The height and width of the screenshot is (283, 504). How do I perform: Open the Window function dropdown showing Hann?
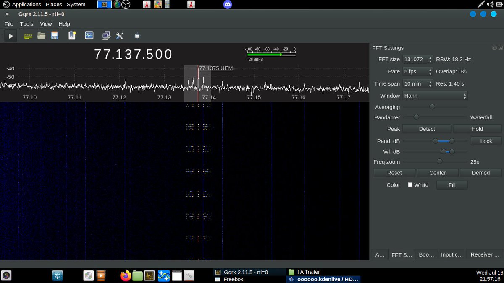coord(435,96)
